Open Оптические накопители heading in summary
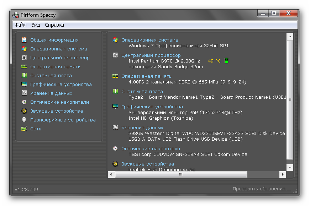The width and height of the screenshot is (310, 206). pyautogui.click(x=151, y=149)
